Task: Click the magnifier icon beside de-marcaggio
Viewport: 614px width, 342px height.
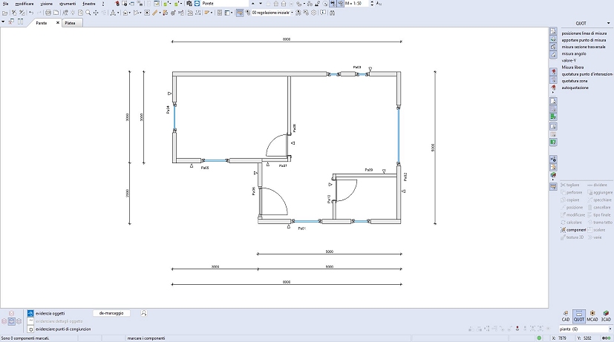Action: (x=143, y=313)
